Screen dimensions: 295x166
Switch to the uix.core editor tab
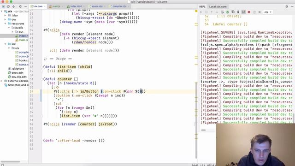point(38,6)
